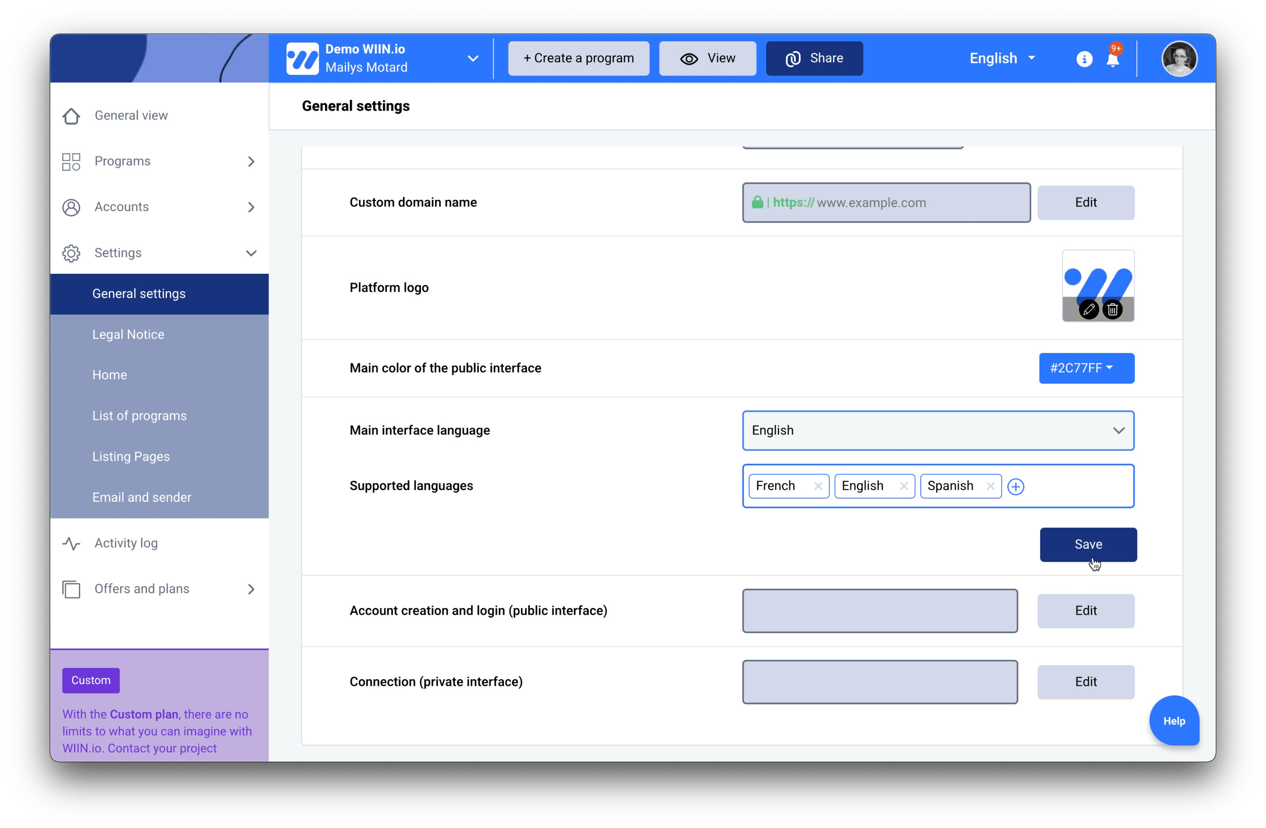Open notifications bell icon
Image resolution: width=1266 pixels, height=828 pixels.
pos(1112,59)
